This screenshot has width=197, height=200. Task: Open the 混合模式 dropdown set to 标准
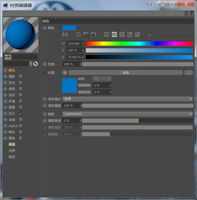click(x=128, y=99)
